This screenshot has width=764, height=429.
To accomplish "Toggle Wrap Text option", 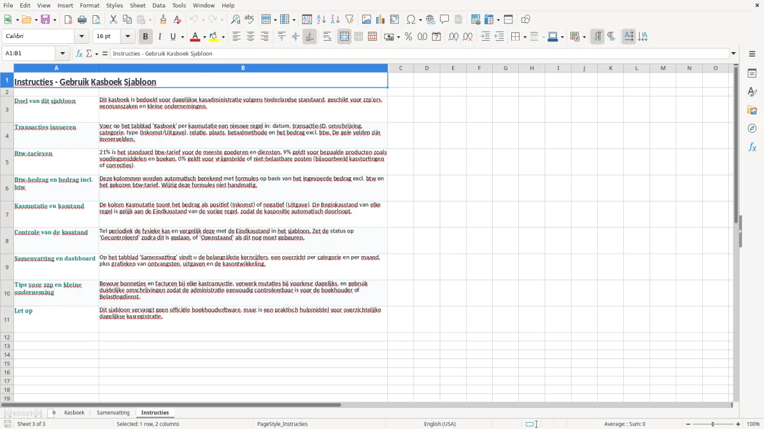I will click(x=327, y=37).
